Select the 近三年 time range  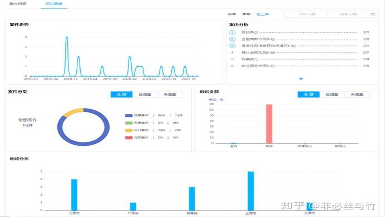tap(263, 14)
